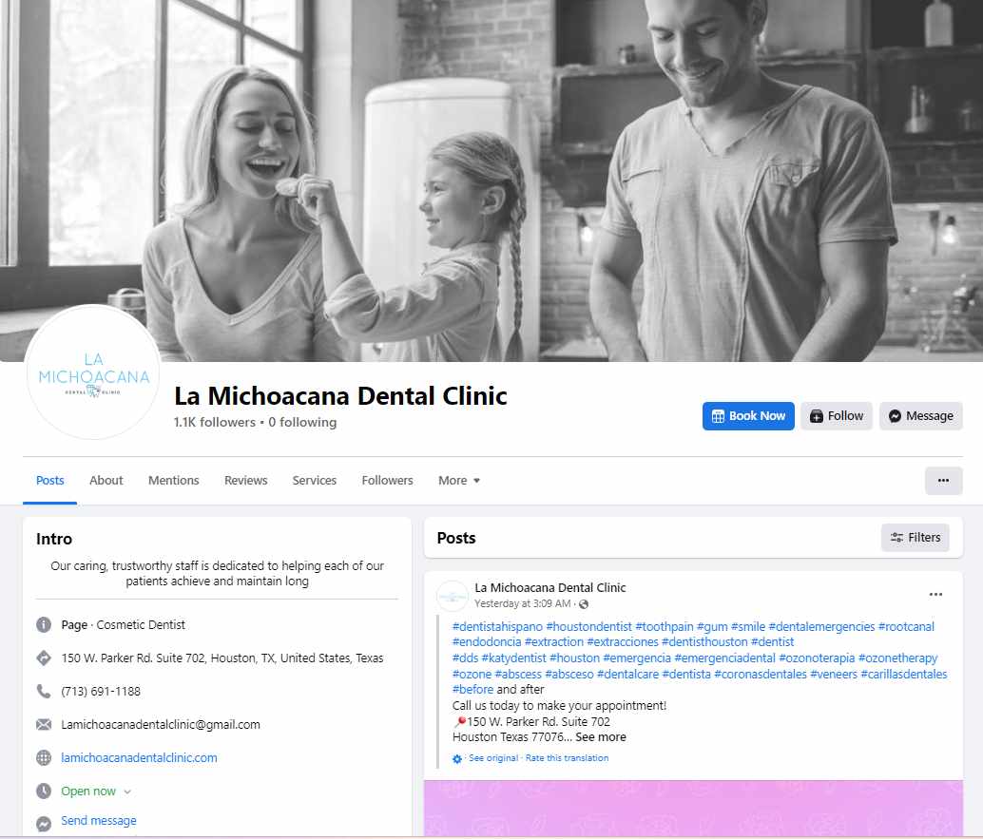View the Reviews tab
This screenshot has height=839, width=983.
[x=245, y=481]
